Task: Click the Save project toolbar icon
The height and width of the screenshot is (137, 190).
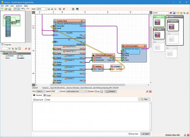Action: click(x=10, y=9)
